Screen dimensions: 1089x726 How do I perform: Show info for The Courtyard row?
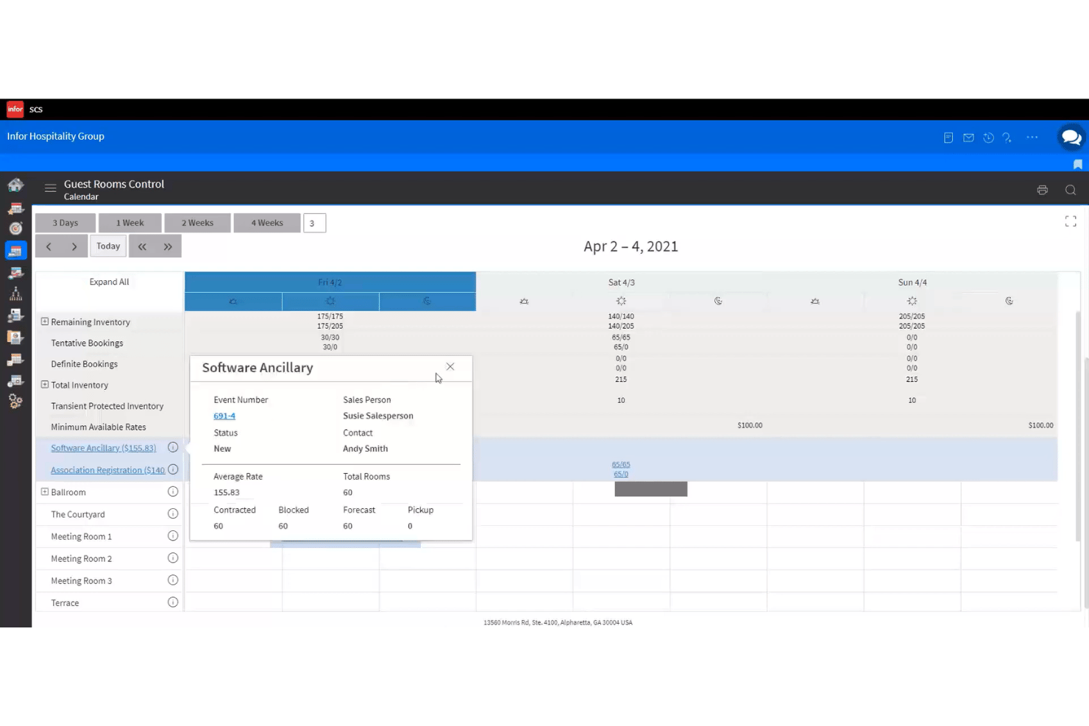(173, 513)
